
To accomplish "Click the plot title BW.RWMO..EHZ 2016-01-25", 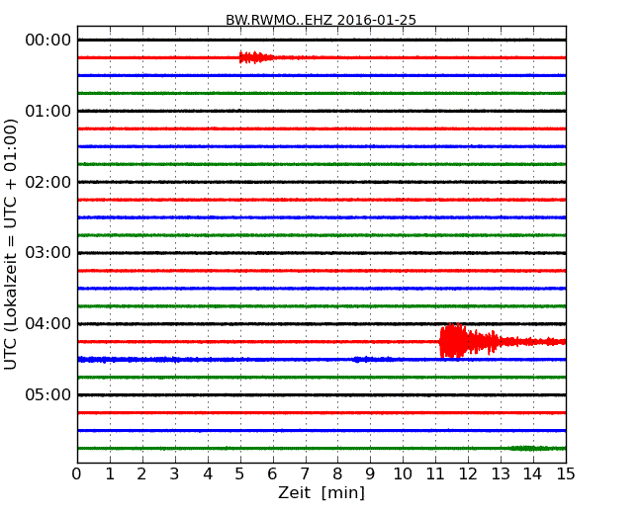I will 321,20.
